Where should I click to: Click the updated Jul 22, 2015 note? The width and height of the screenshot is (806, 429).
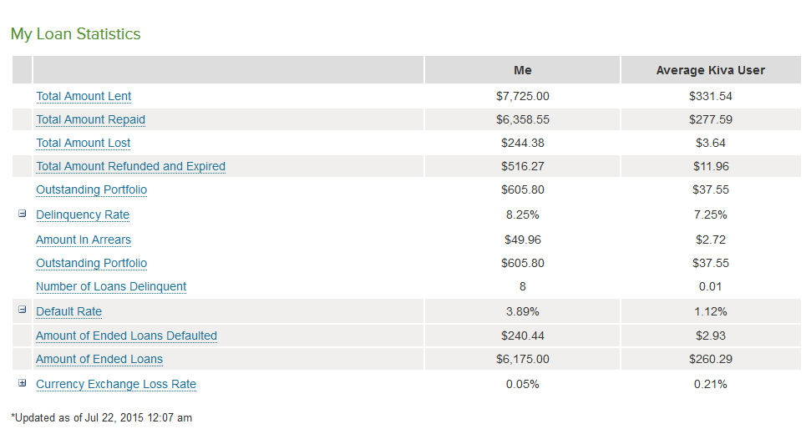click(x=101, y=417)
